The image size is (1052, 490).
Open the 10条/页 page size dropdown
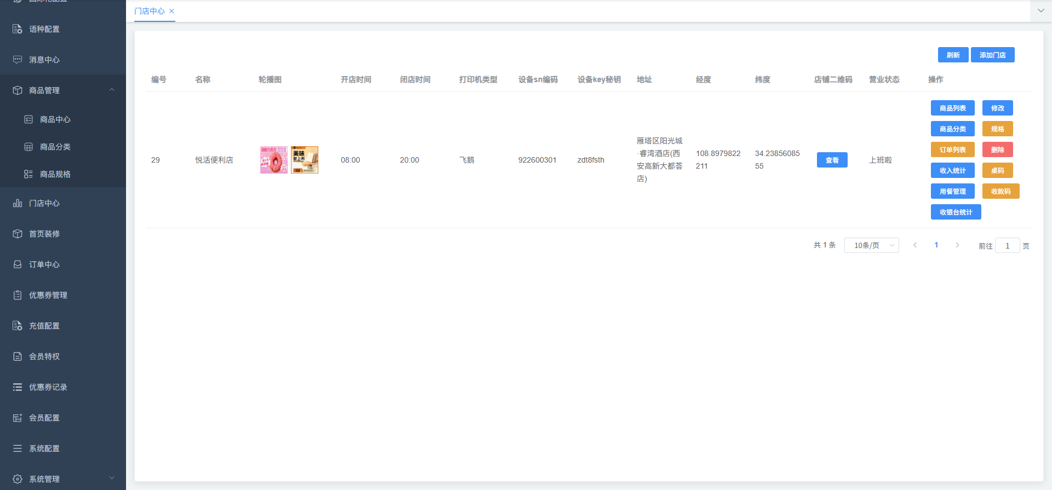(871, 245)
